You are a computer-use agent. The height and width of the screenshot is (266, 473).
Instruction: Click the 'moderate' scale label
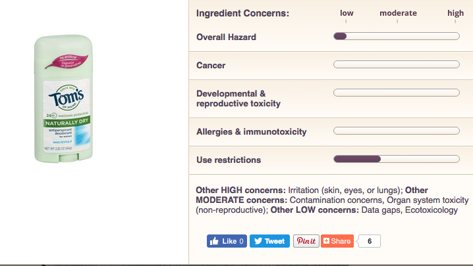pyautogui.click(x=398, y=13)
